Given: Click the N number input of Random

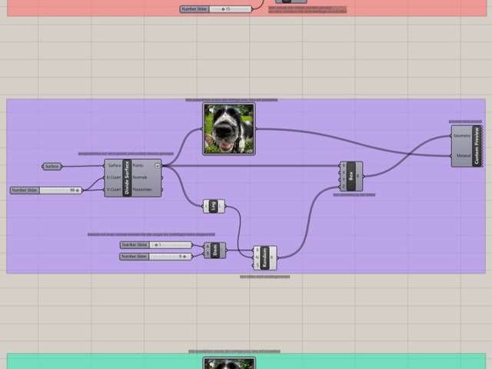Looking at the screenshot, I should point(258,258).
